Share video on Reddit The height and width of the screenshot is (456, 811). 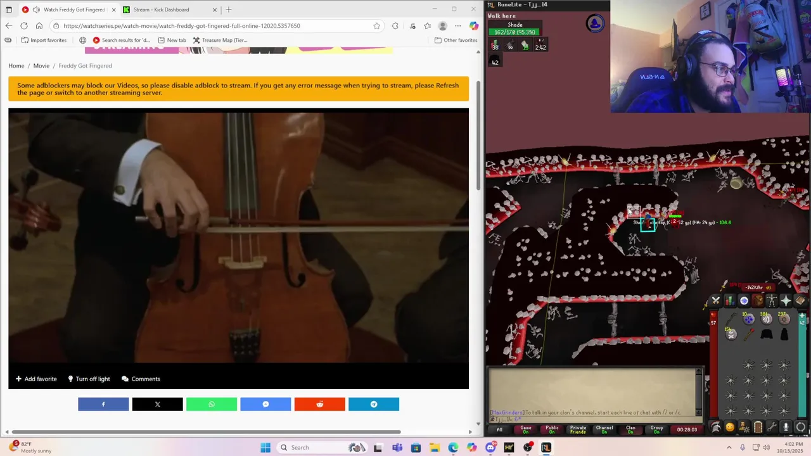pos(319,404)
